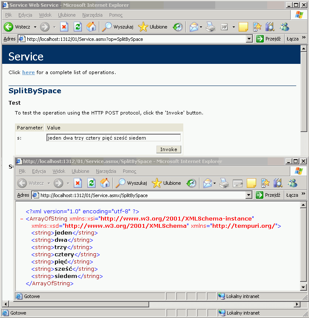
Task: Open the Narzędzia menu in the Service Web Service window
Action: click(x=92, y=15)
